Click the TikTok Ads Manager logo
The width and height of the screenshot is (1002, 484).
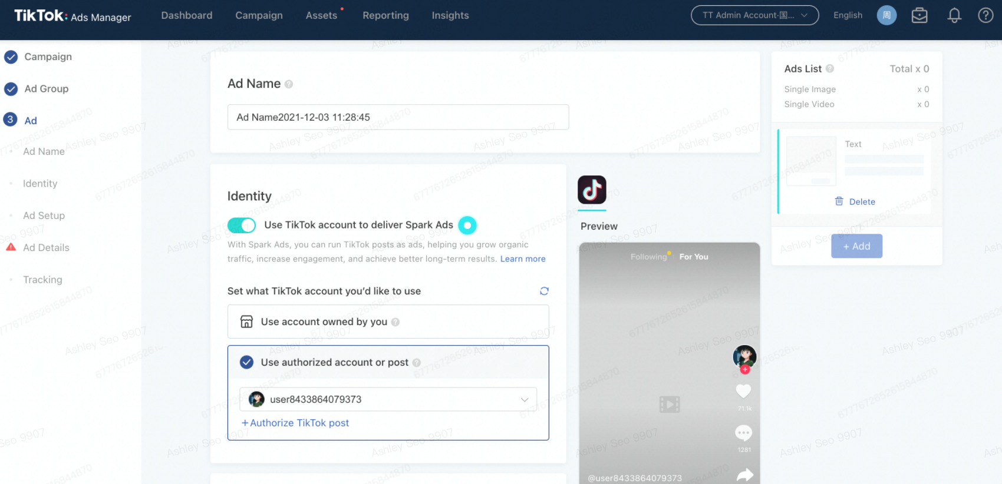tap(72, 16)
